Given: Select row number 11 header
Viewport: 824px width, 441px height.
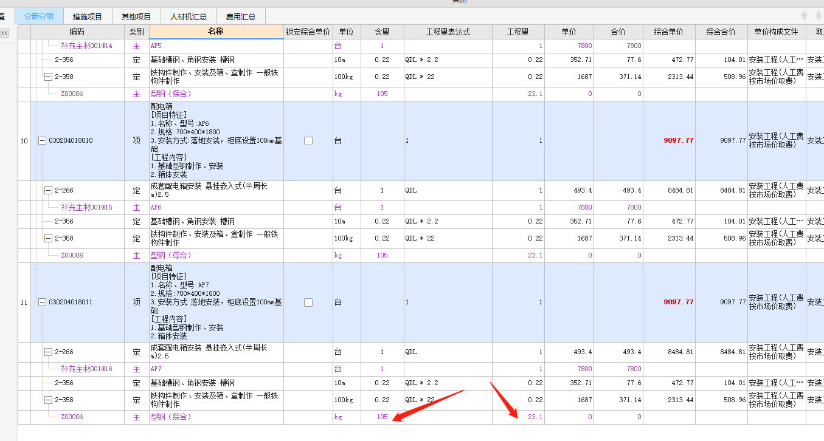Looking at the screenshot, I should [24, 303].
